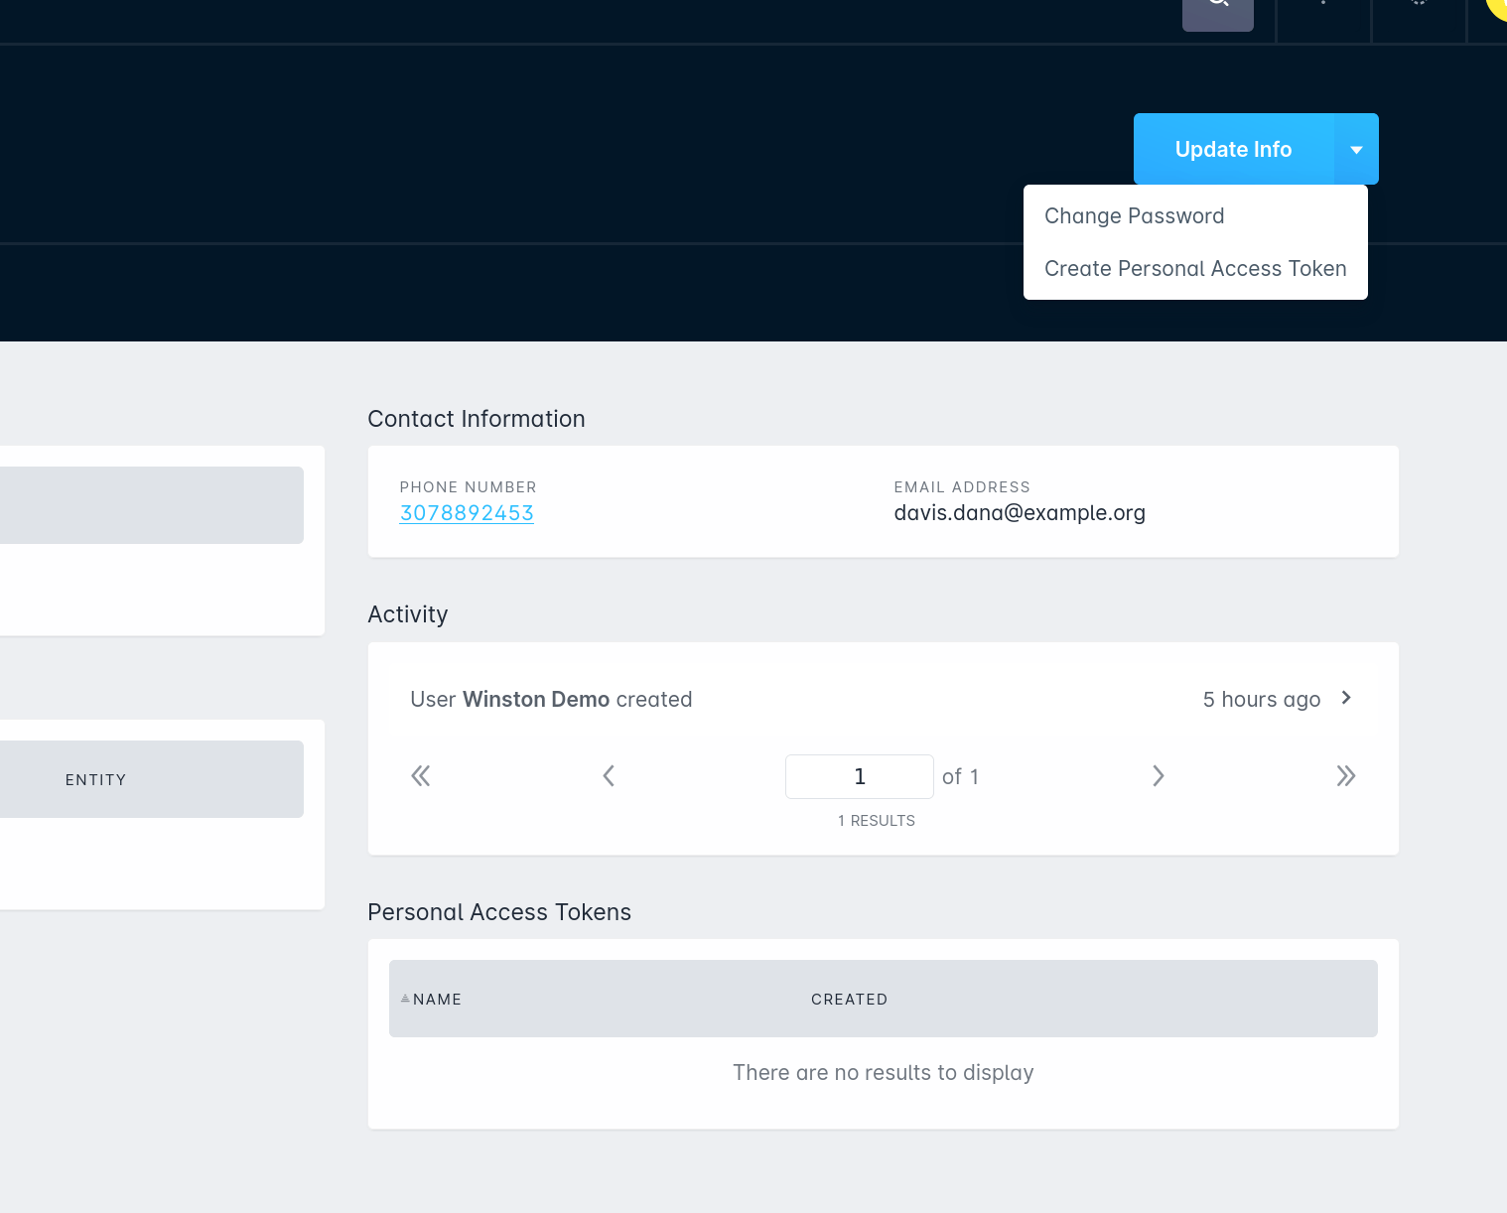
Task: Sort tokens by the NAME column header
Action: coord(437,999)
